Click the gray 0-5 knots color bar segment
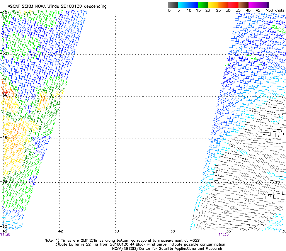The width and height of the screenshot is (286, 251). pyautogui.click(x=173, y=5)
